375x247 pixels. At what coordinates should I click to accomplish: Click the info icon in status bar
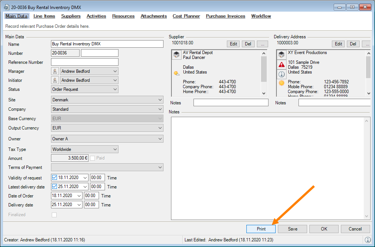point(367,240)
